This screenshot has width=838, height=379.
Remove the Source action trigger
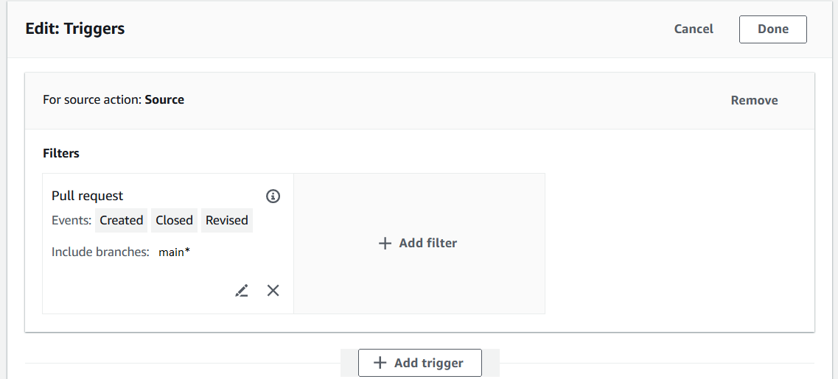[754, 100]
